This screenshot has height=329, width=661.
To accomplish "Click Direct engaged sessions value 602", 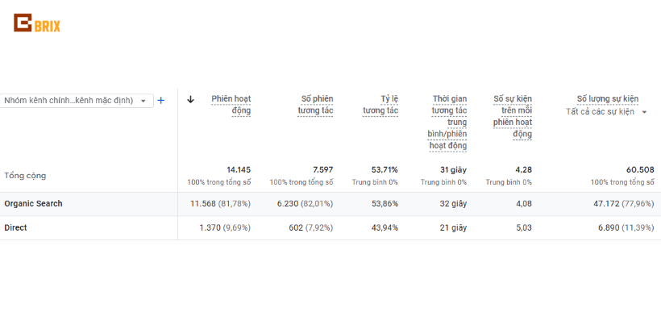I will click(297, 228).
